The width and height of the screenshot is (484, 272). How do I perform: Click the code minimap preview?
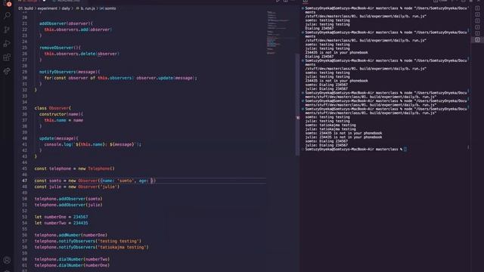pyautogui.click(x=278, y=32)
